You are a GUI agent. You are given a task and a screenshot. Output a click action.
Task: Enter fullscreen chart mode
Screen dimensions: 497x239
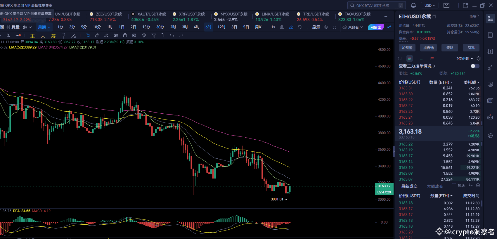pos(335,27)
